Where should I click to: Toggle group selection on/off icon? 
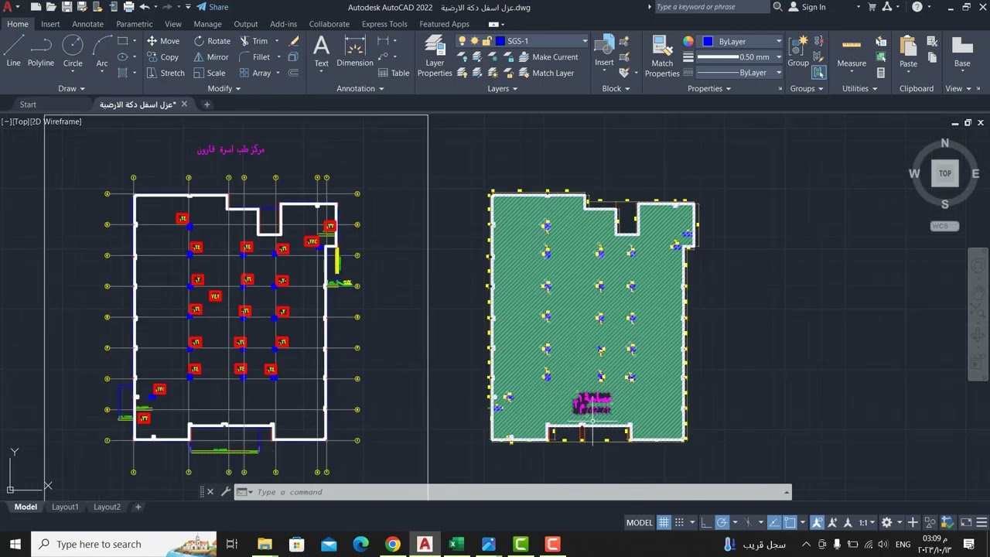pos(818,73)
